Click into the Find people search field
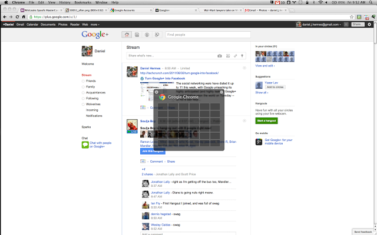The image size is (377, 235). pyautogui.click(x=208, y=35)
